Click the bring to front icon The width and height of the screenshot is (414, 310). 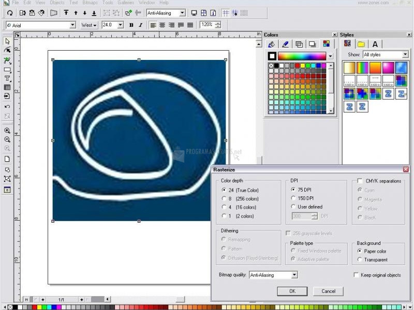(x=66, y=13)
